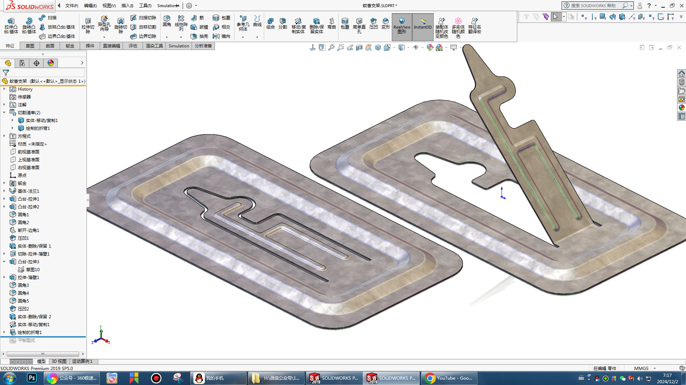The image size is (686, 385).
Task: Click the Section View icon in view toolbar
Action: click(x=359, y=47)
